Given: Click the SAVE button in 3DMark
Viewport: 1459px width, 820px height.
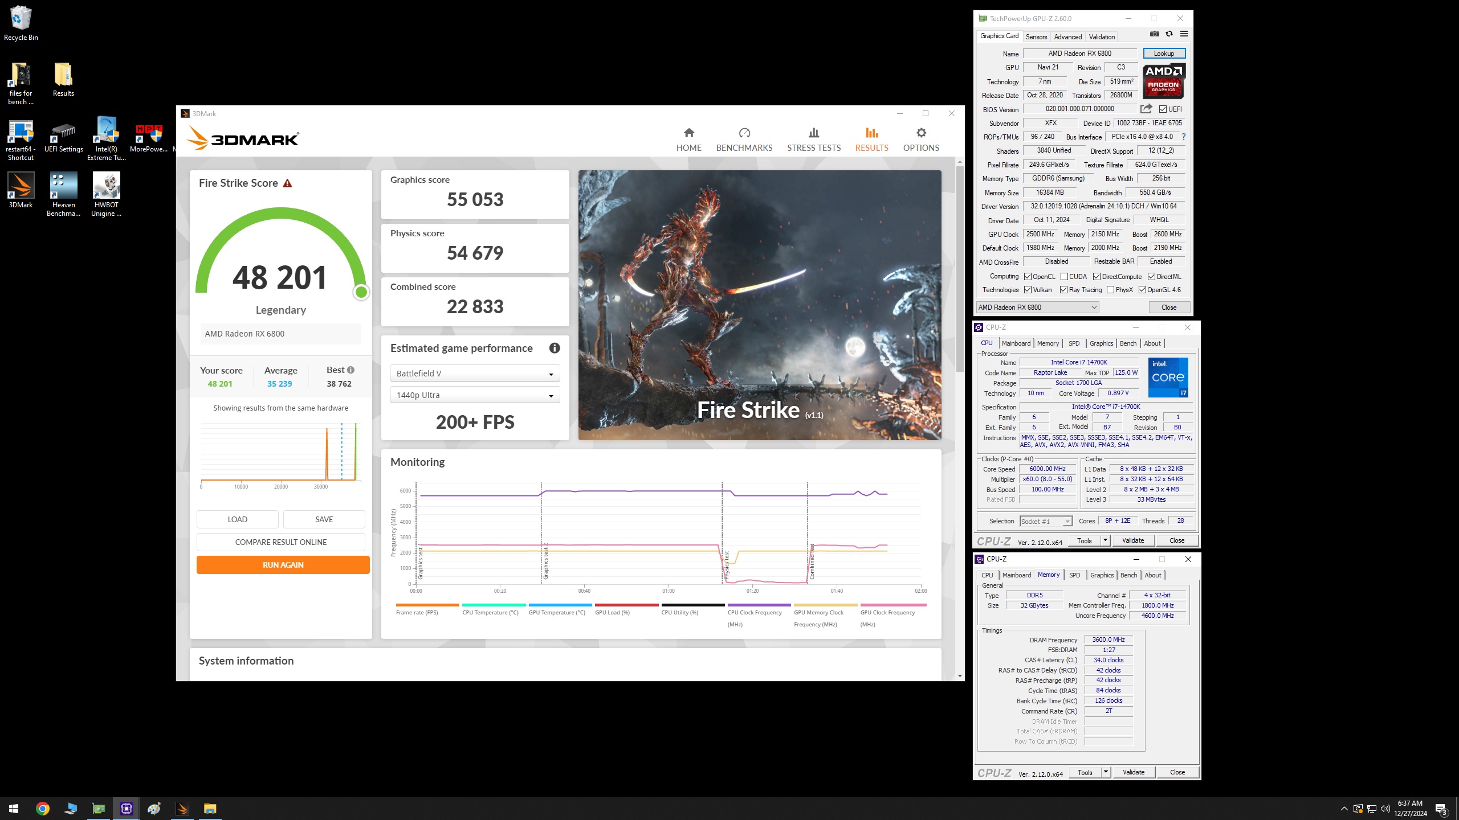Looking at the screenshot, I should (x=324, y=519).
